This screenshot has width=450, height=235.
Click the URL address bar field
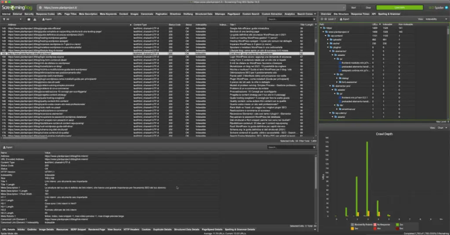tap(192, 7)
